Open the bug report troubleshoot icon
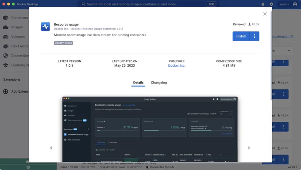The width and height of the screenshot is (301, 170). click(263, 4)
